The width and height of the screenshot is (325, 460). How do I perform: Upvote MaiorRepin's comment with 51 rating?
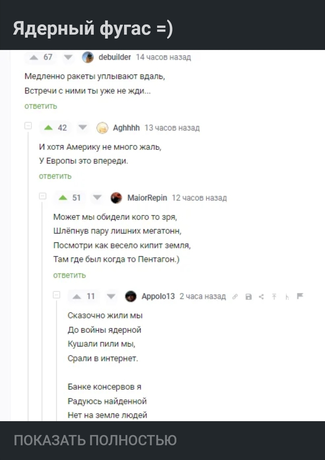coord(63,198)
